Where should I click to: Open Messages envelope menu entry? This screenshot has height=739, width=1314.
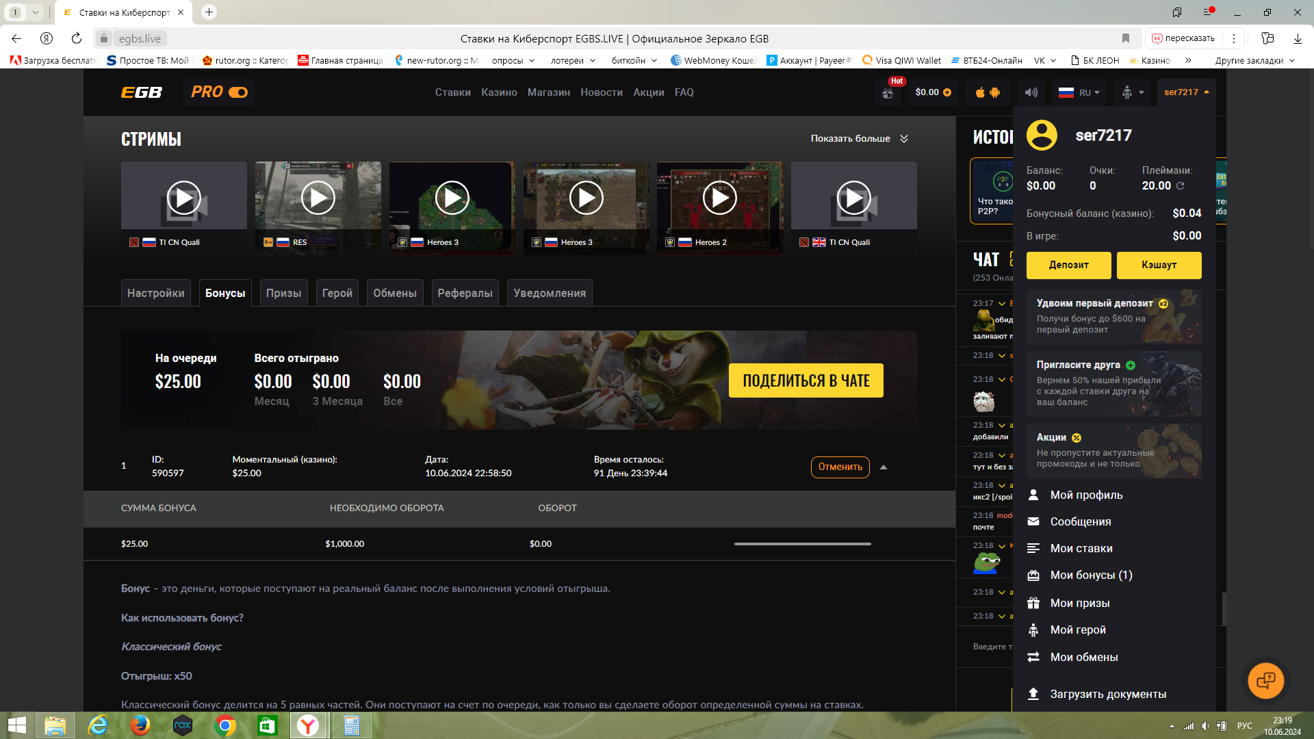pyautogui.click(x=1081, y=521)
